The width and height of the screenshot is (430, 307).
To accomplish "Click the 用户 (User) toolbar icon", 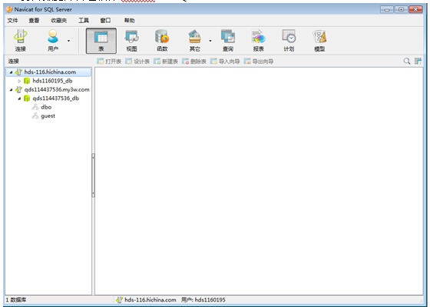I will pyautogui.click(x=53, y=41).
